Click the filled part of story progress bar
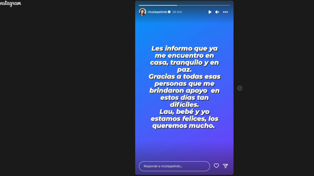This screenshot has width=314, height=176. click(x=158, y=5)
